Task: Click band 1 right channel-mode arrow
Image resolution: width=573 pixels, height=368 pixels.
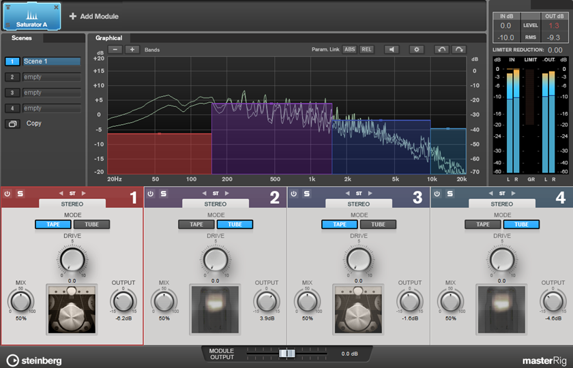Action: tap(84, 194)
